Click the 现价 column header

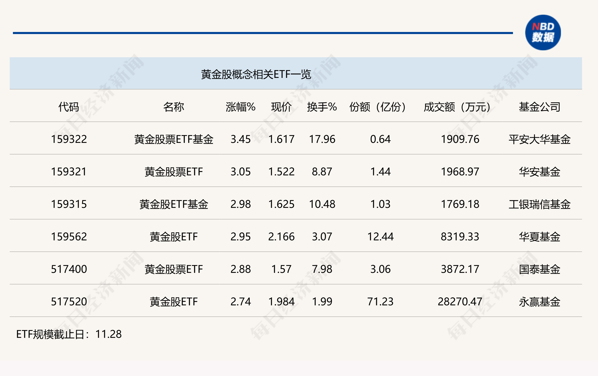(x=281, y=107)
